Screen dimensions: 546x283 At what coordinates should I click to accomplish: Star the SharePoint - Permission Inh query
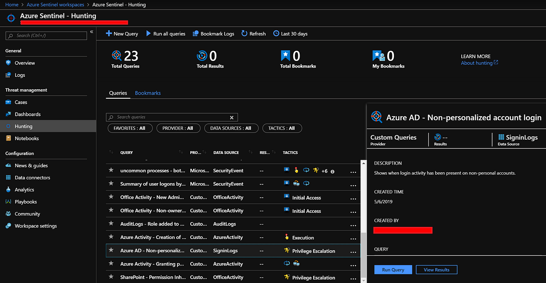point(111,277)
